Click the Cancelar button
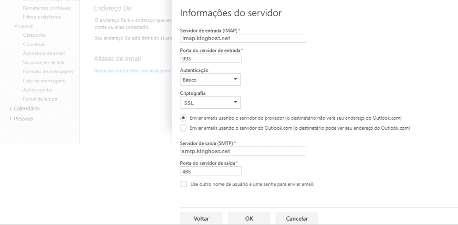The width and height of the screenshot is (458, 225). [x=296, y=218]
